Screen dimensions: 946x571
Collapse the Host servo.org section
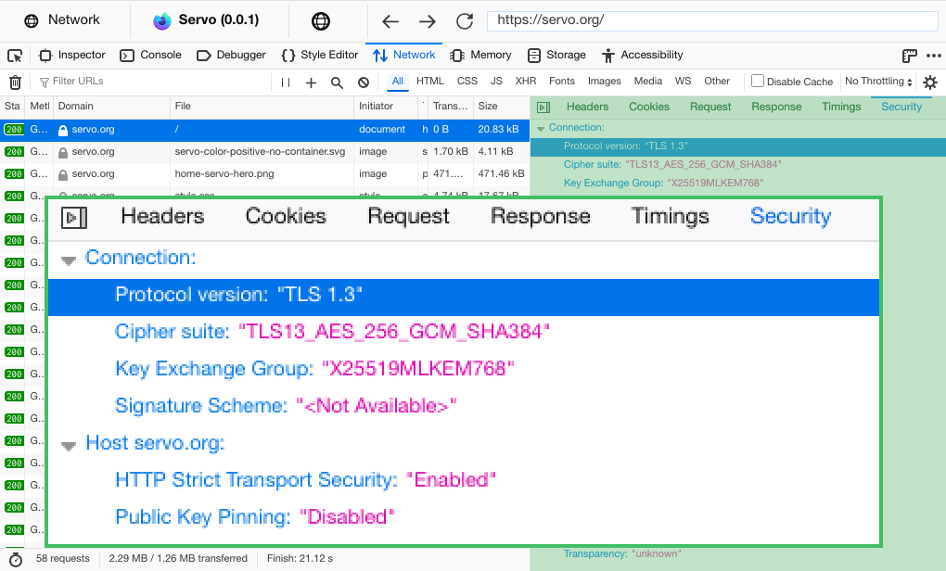[x=68, y=444]
